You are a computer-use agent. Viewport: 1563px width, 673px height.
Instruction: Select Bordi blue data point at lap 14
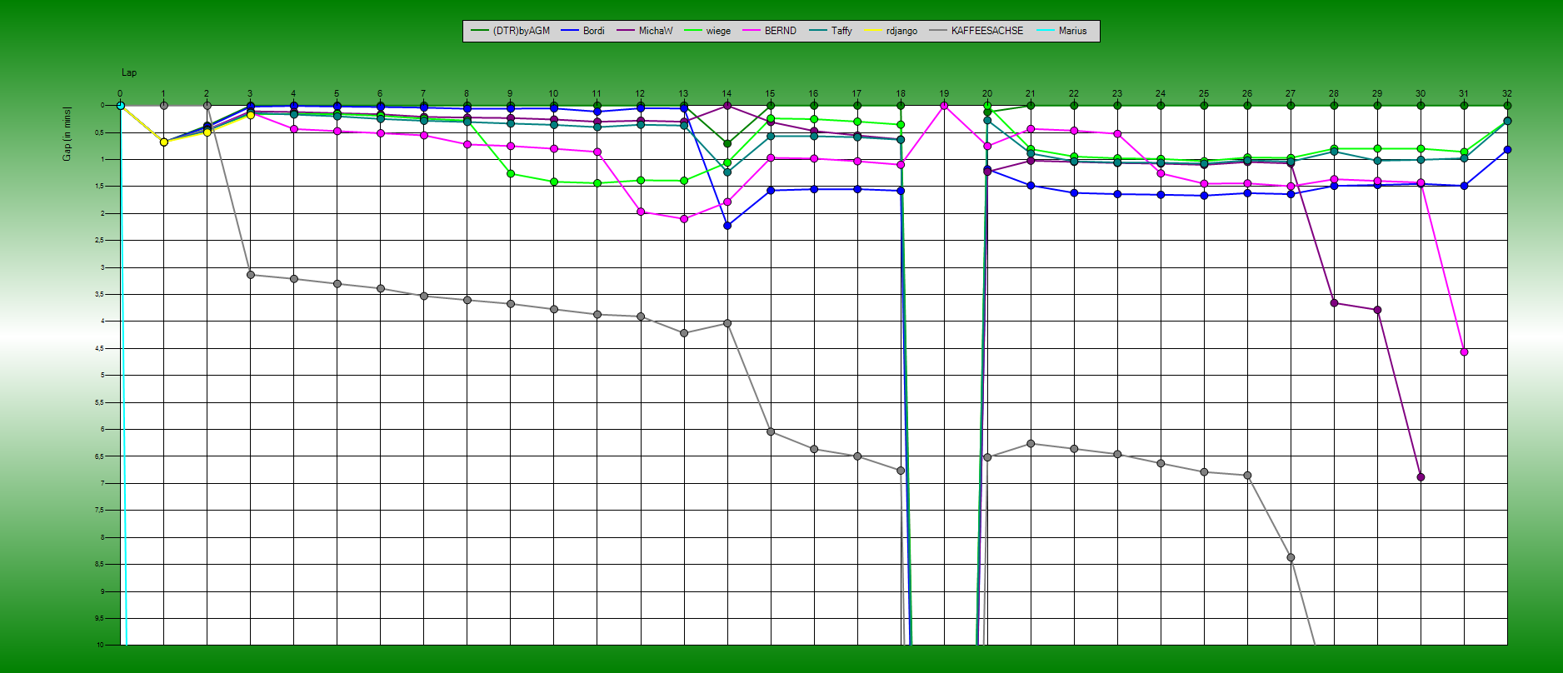727,226
